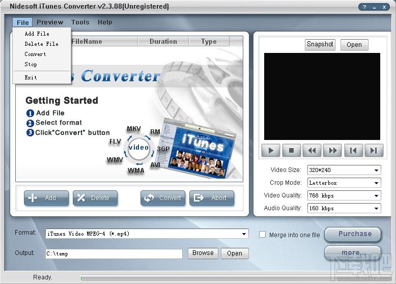
Task: Click the Output path field
Action: 114,253
